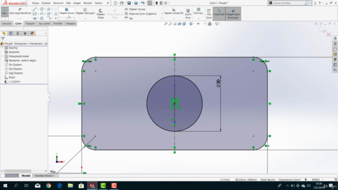This screenshot has width=338, height=190.
Task: Switch to the Yüzeyler tab
Action: click(x=30, y=23)
